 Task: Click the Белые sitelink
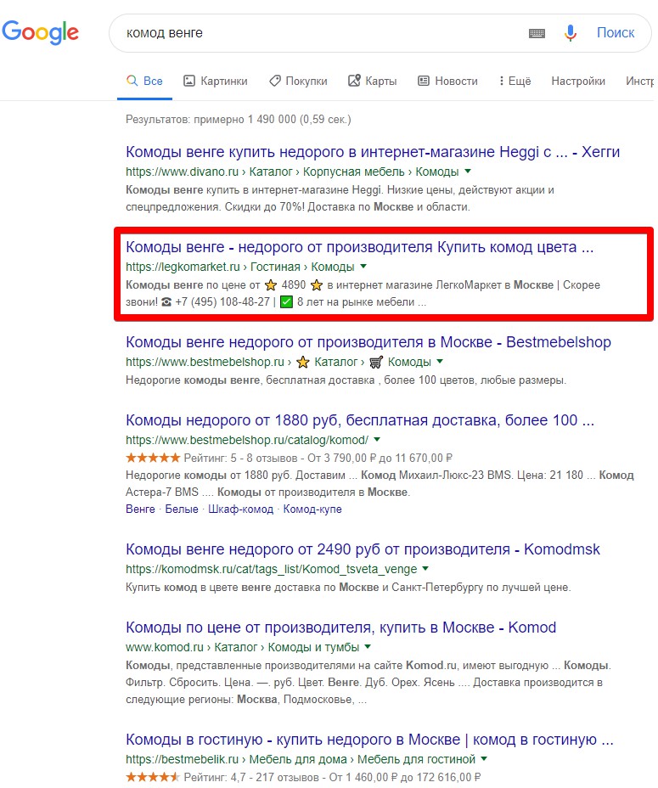click(182, 509)
